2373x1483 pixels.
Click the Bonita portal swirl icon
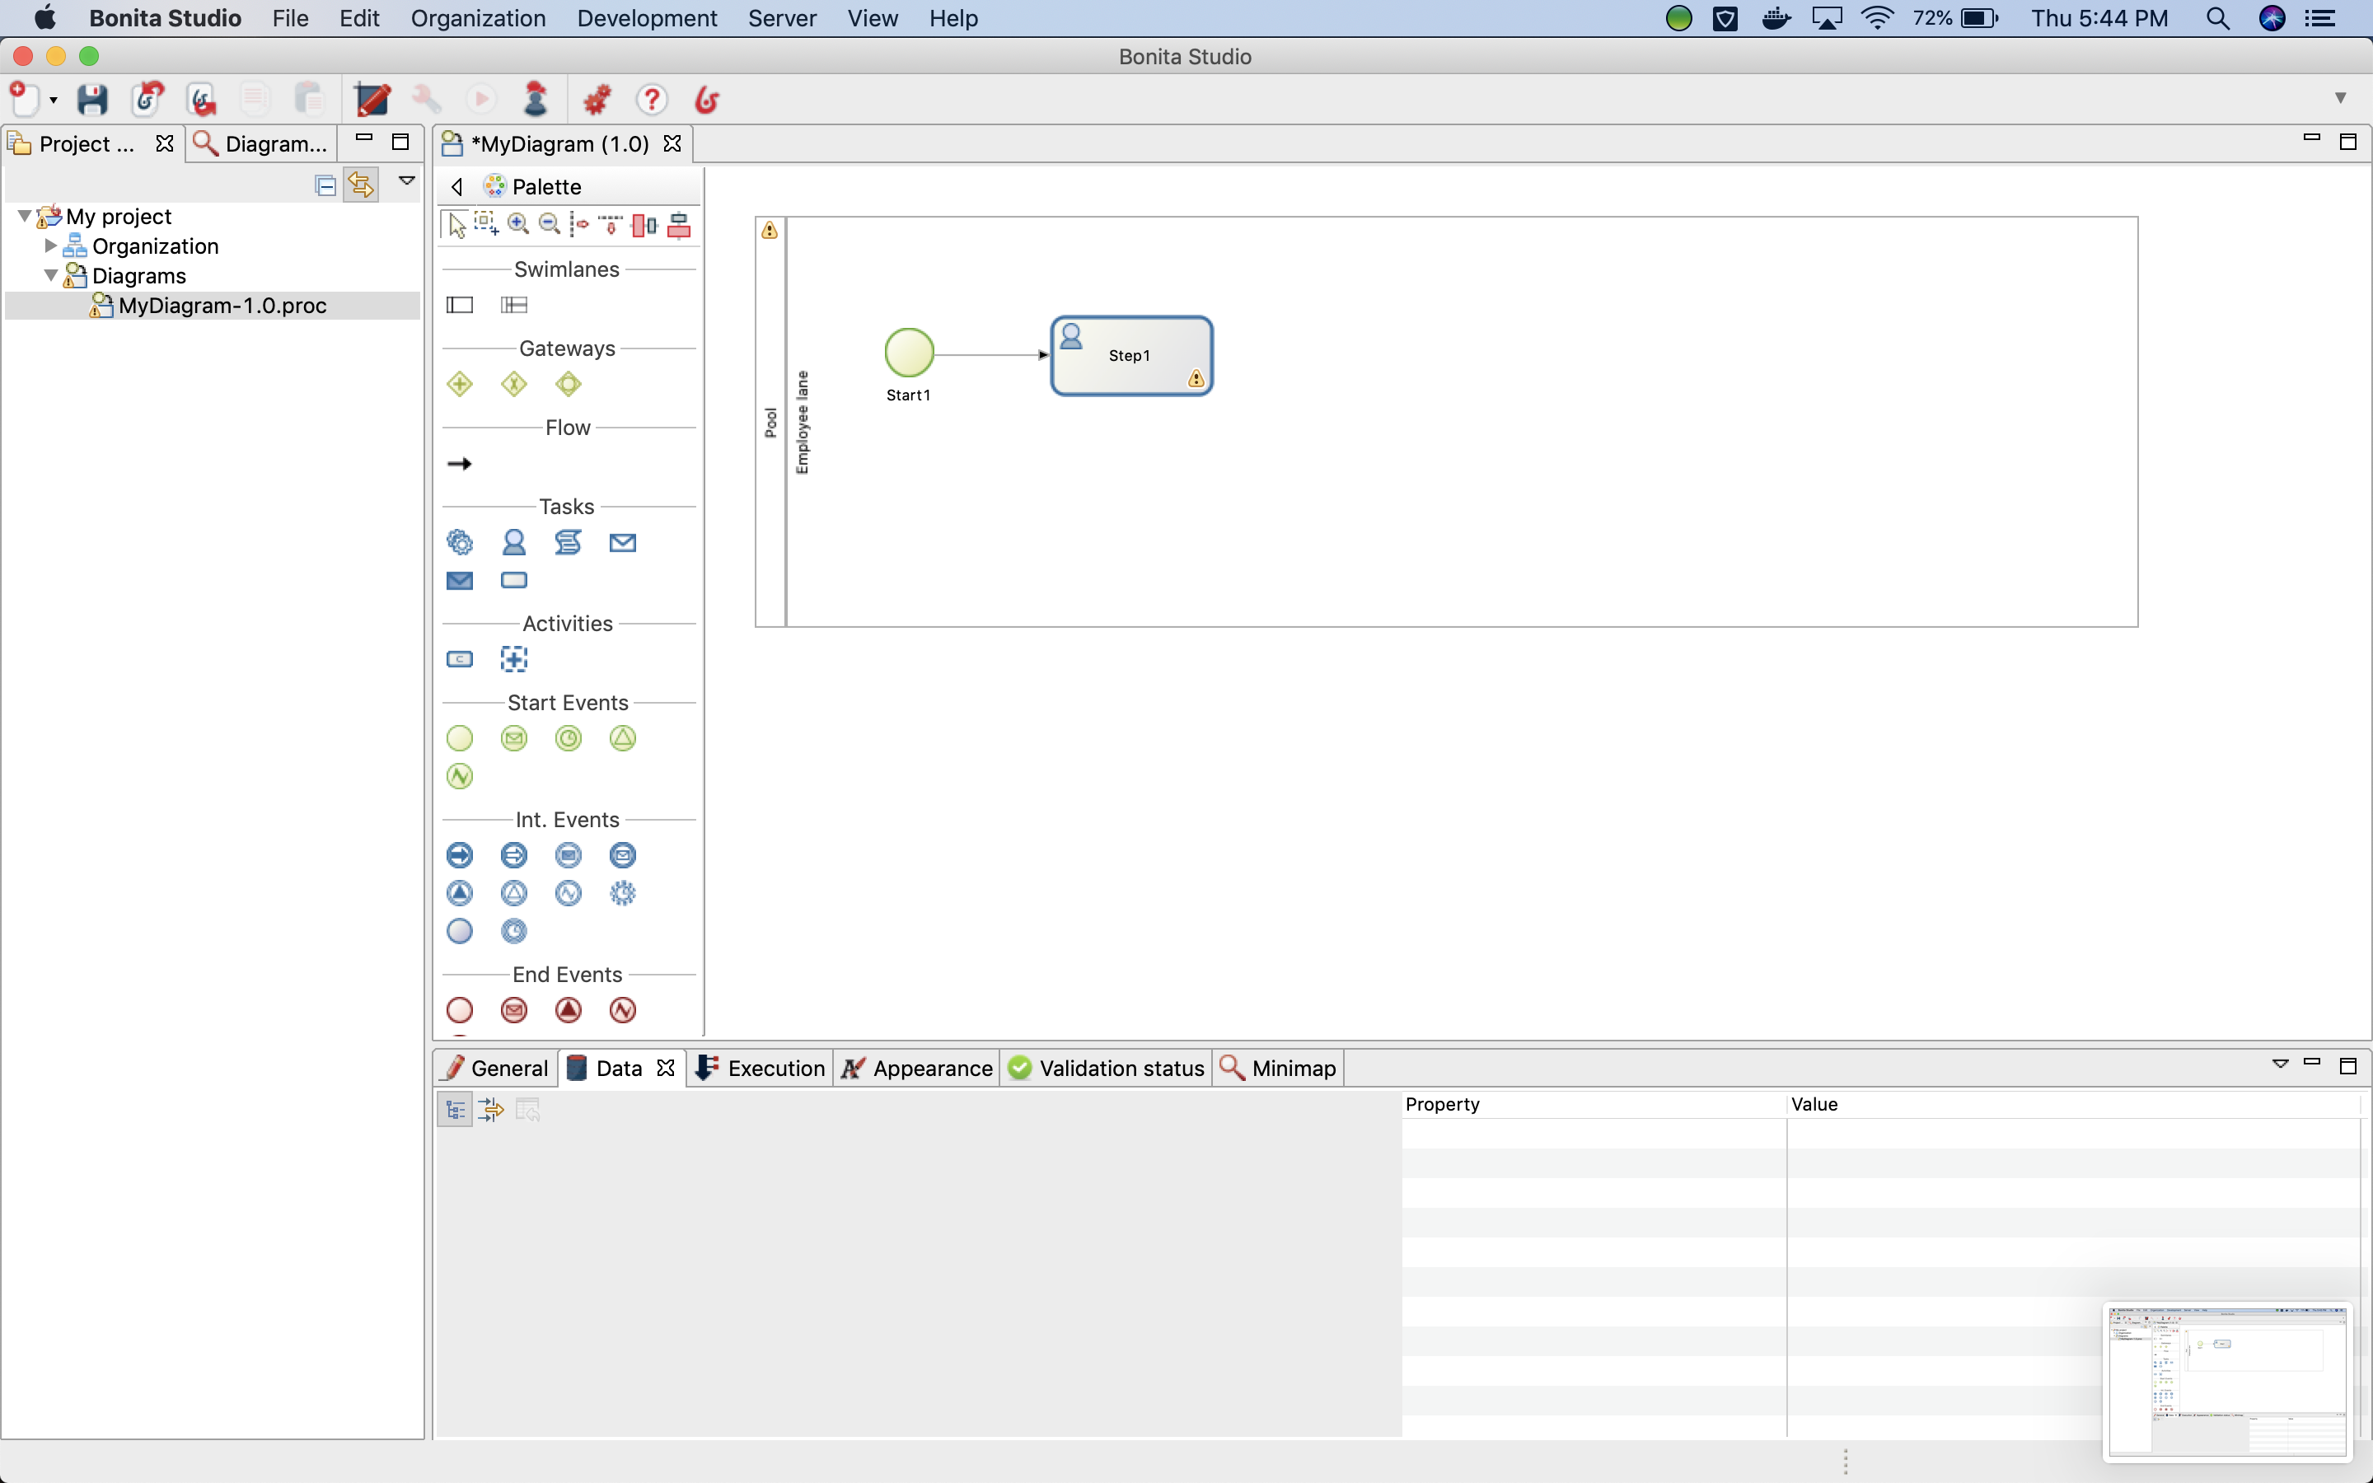coord(708,99)
